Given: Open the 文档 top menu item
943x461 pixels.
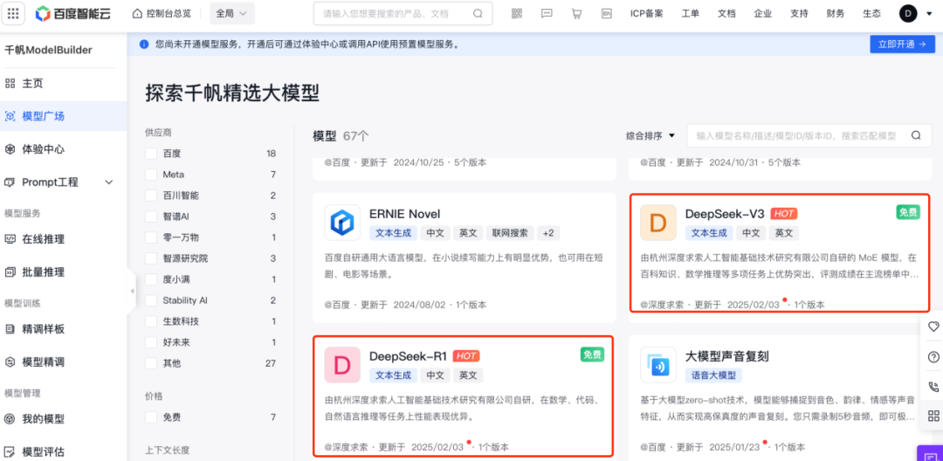Looking at the screenshot, I should point(726,14).
